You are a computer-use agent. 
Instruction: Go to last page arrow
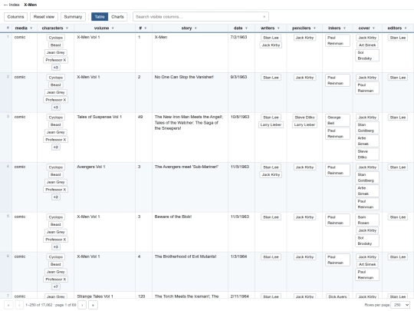pos(93,305)
